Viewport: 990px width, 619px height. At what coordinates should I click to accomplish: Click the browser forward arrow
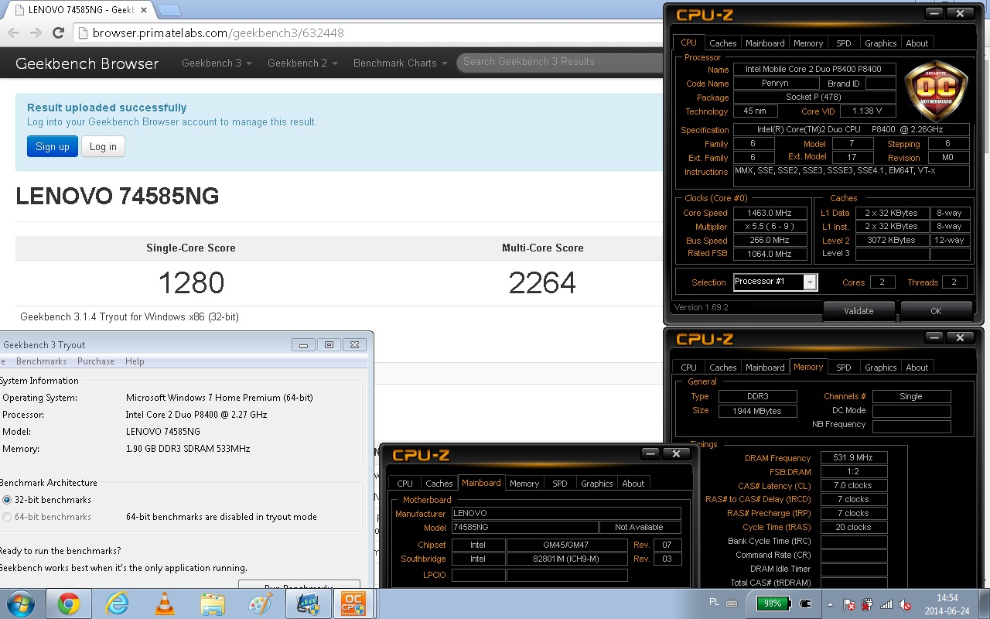tap(36, 32)
